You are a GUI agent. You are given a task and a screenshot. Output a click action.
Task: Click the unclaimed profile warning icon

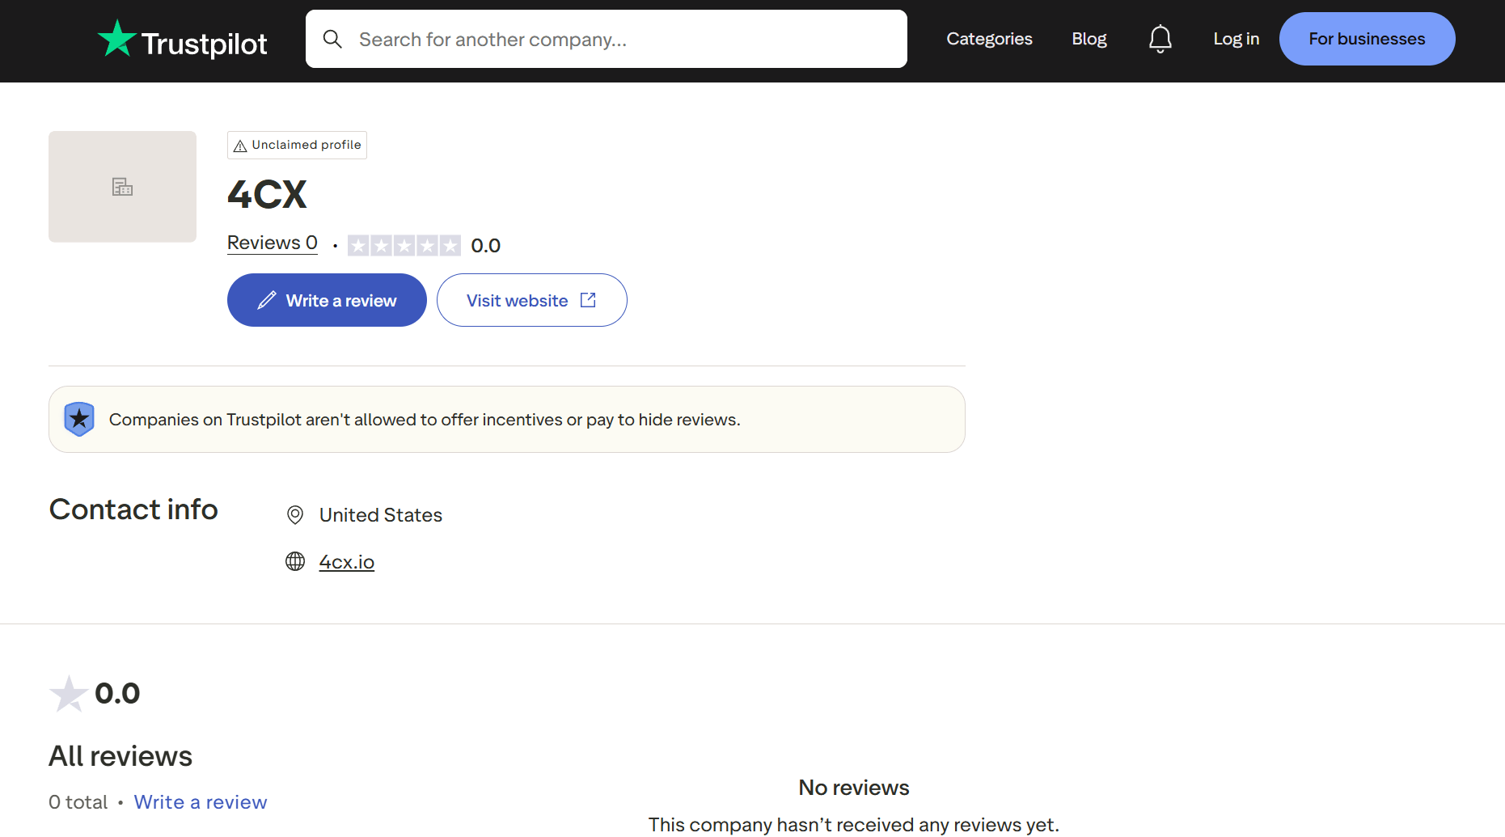pyautogui.click(x=240, y=146)
